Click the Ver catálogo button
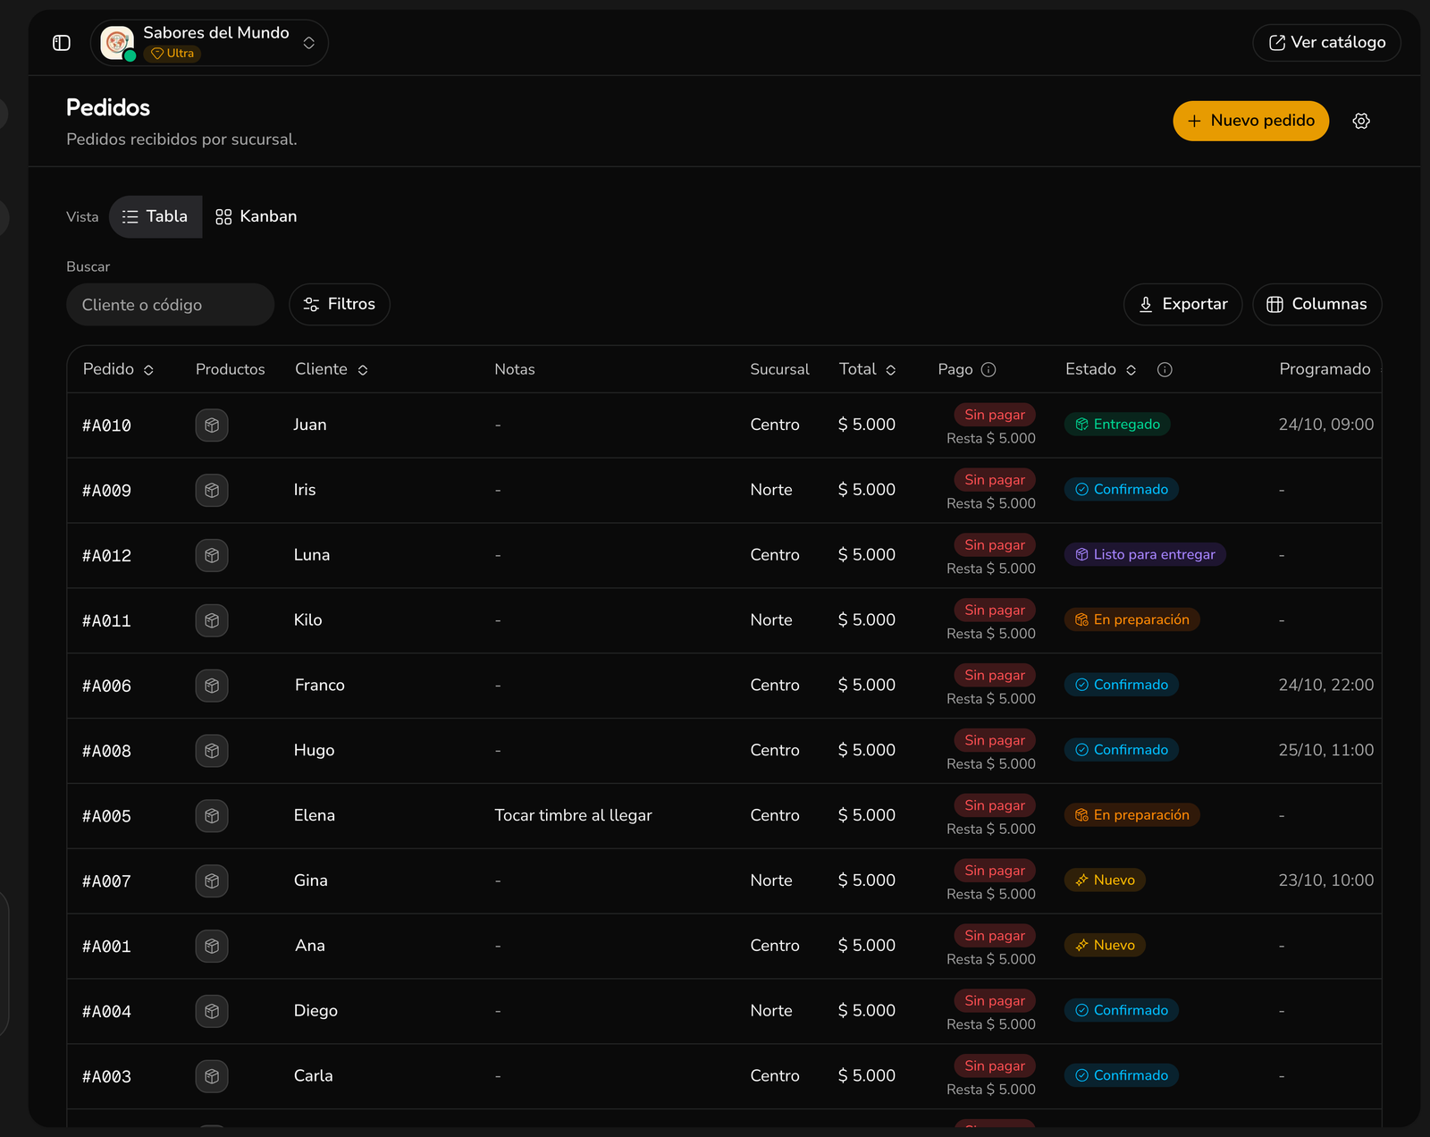1430x1137 pixels. point(1326,43)
